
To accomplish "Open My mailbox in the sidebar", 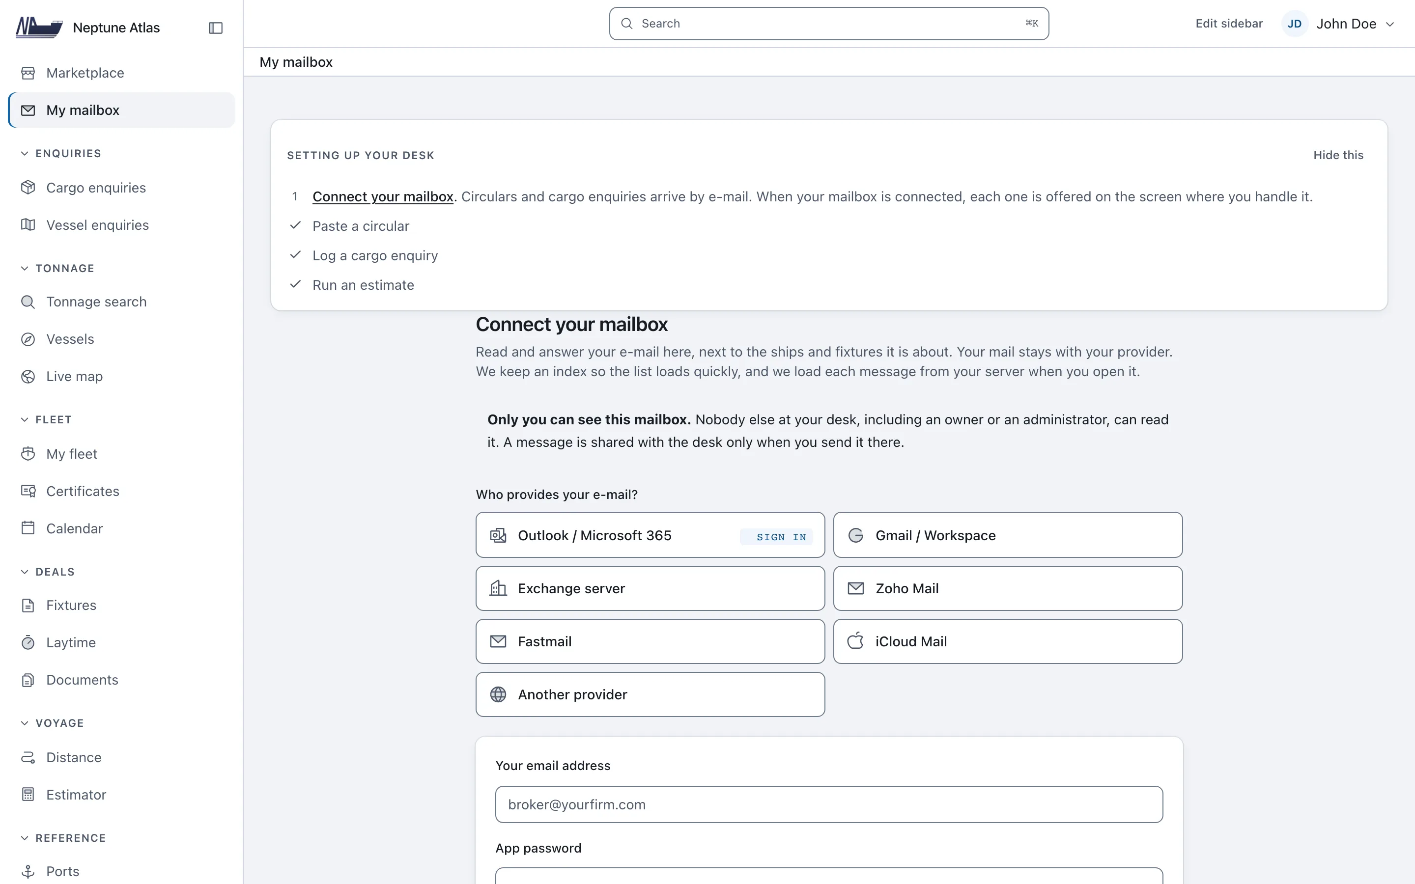I will 122,110.
